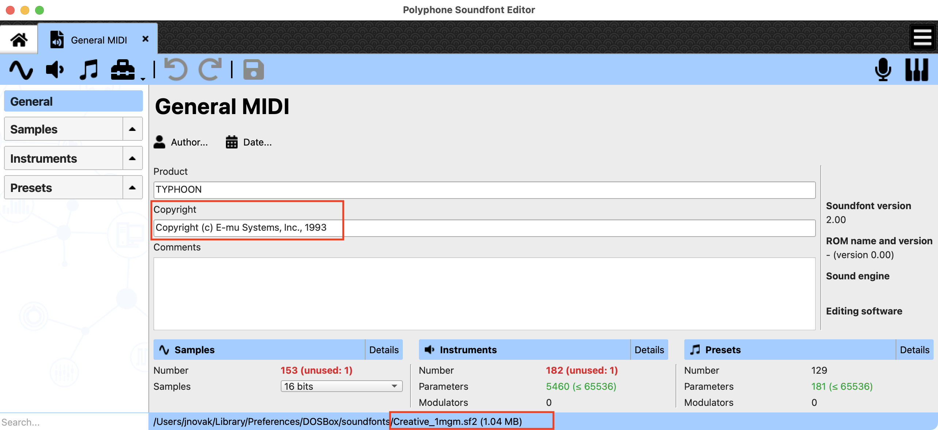The image size is (938, 430).
Task: Click inside the Comments text area
Action: (x=484, y=294)
